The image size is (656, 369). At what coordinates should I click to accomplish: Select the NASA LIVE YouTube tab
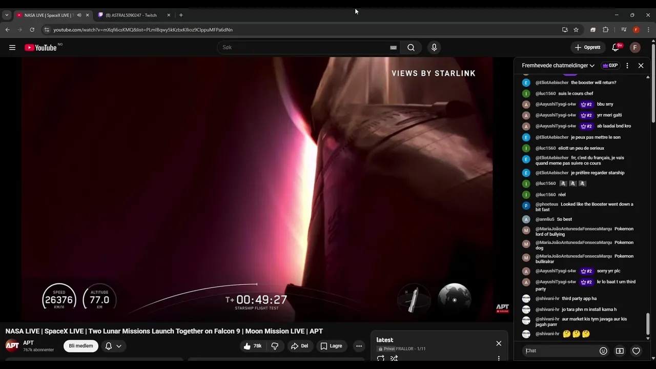tap(49, 15)
